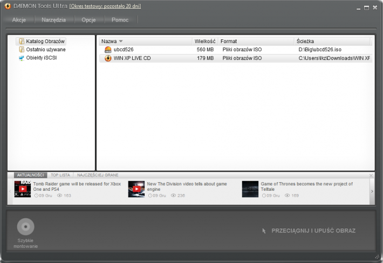This screenshot has height=263, width=383.
Task: Click the Szybkie montowanie label
Action: [26, 243]
